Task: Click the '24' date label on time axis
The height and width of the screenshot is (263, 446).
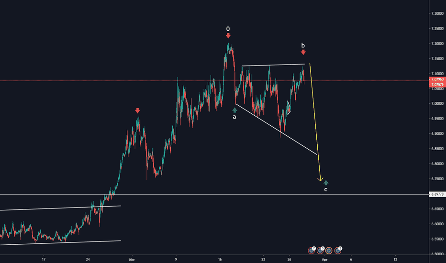Action: (x=88, y=259)
